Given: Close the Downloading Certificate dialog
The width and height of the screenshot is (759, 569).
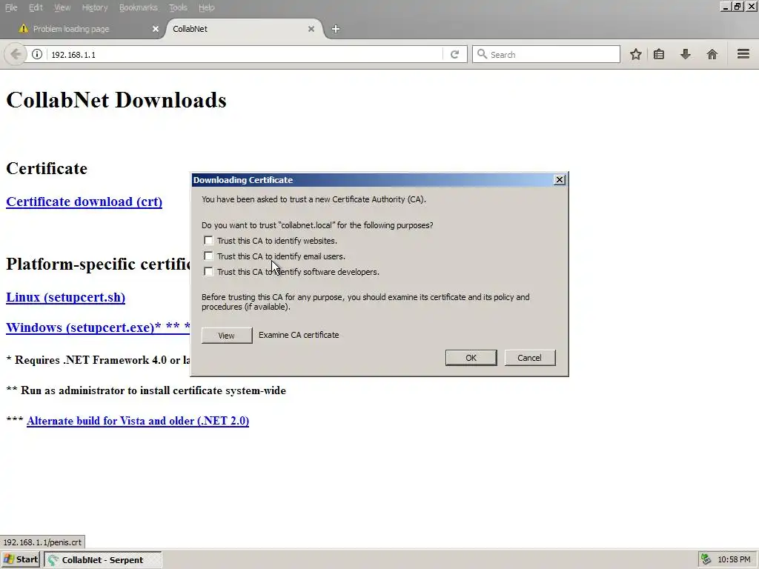Looking at the screenshot, I should tap(560, 180).
